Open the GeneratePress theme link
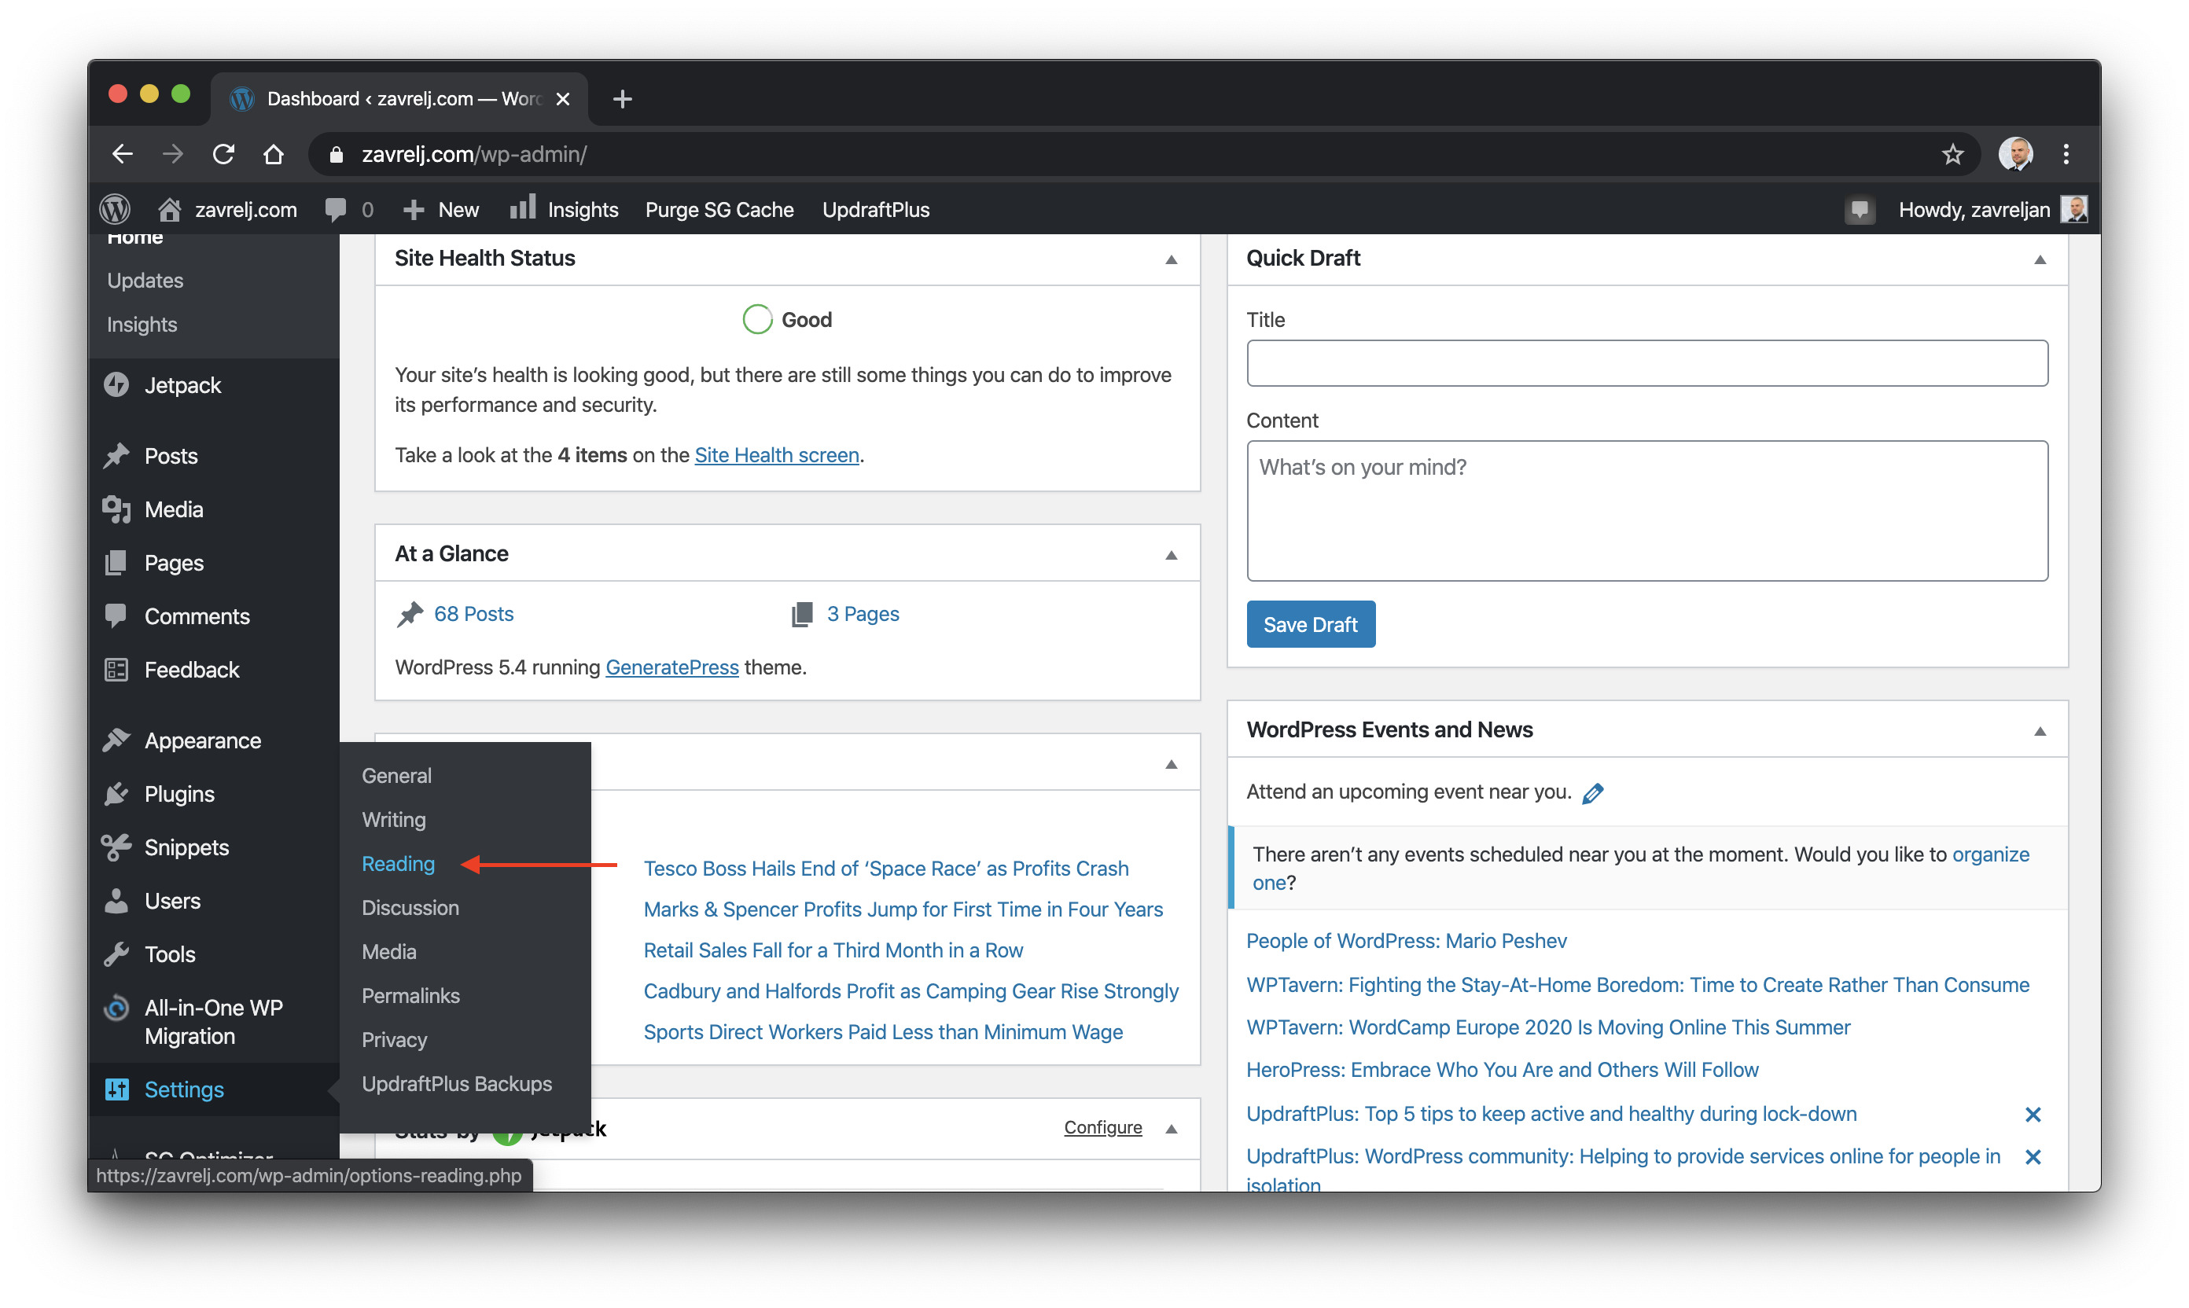2189x1308 pixels. click(671, 667)
